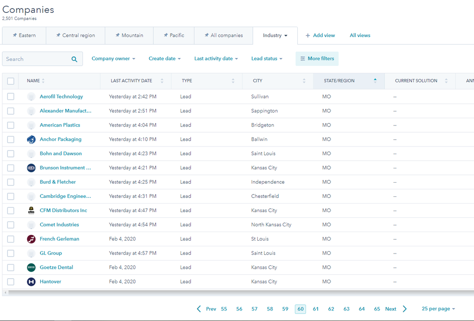
Task: Check the American Plastics row checkbox
Action: 10,125
